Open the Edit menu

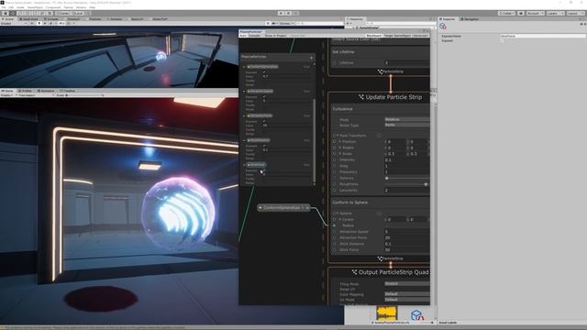click(x=11, y=7)
